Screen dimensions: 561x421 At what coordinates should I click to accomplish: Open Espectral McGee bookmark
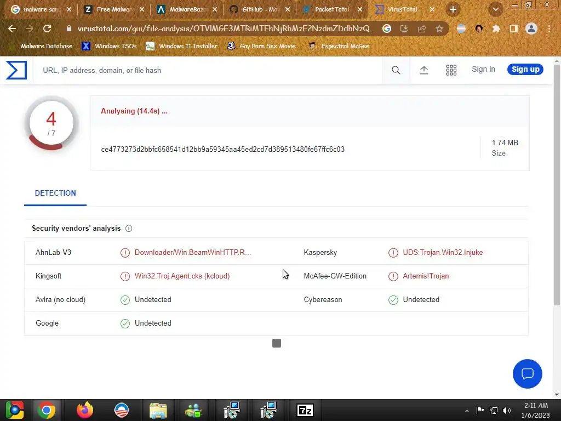tap(339, 46)
